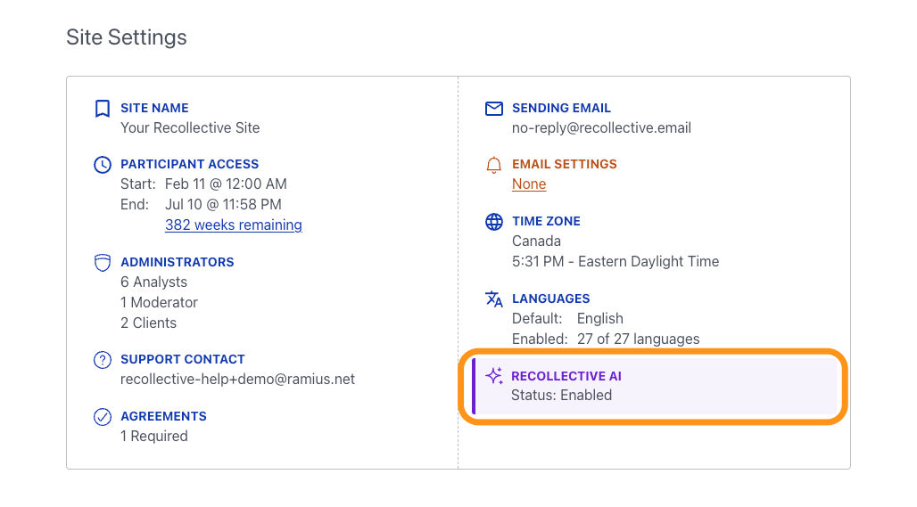This screenshot has height=507, width=917.
Task: Click the question mark Support Contact icon
Action: pyautogui.click(x=103, y=360)
